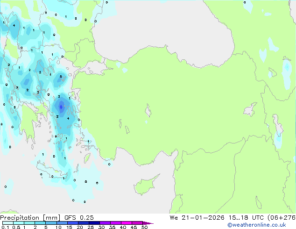The width and height of the screenshot is (296, 229).
Task: Pick the 45–50 mm legend swatch
Action: pyautogui.click(x=137, y=223)
